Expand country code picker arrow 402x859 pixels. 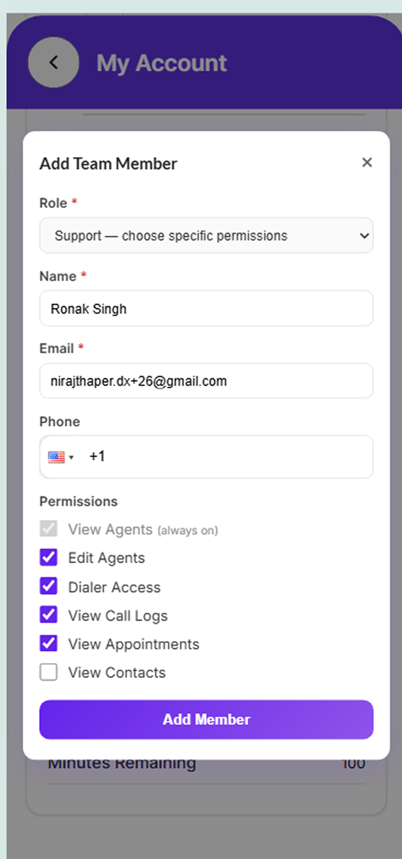pyautogui.click(x=71, y=457)
